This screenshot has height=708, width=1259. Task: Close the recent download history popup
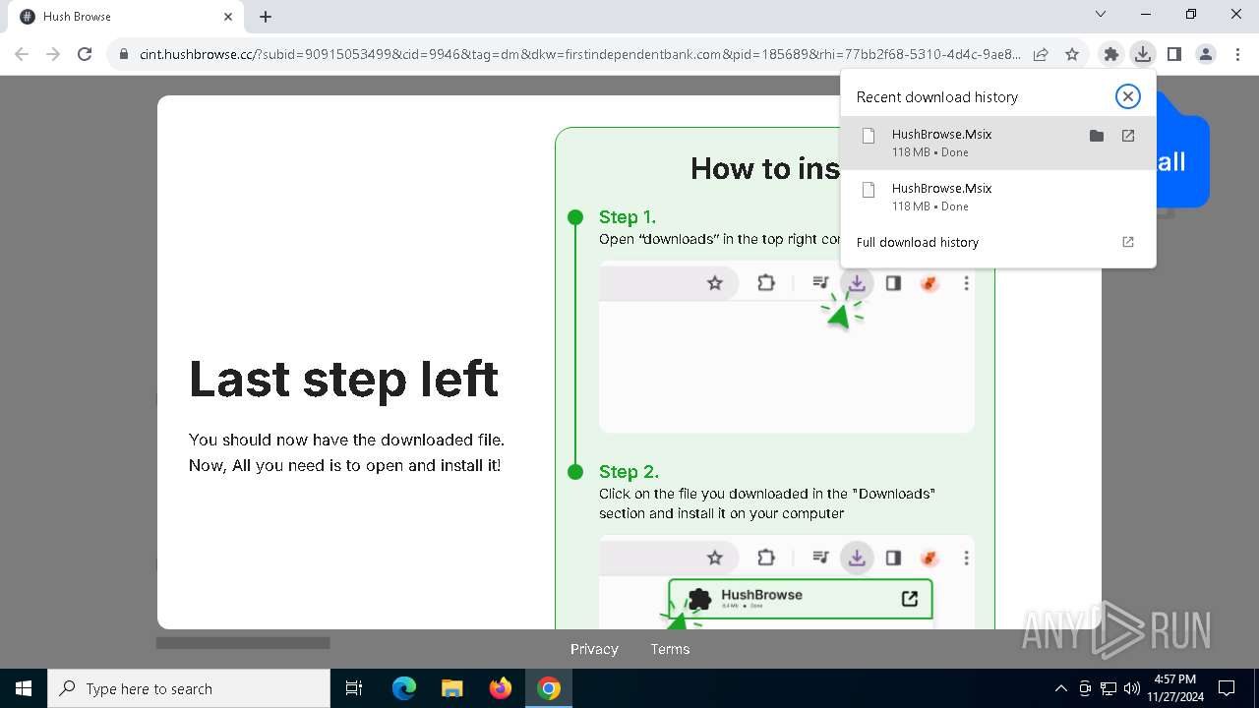(x=1127, y=96)
